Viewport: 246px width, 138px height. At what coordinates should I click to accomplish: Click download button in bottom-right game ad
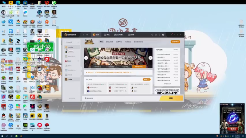tap(232, 129)
